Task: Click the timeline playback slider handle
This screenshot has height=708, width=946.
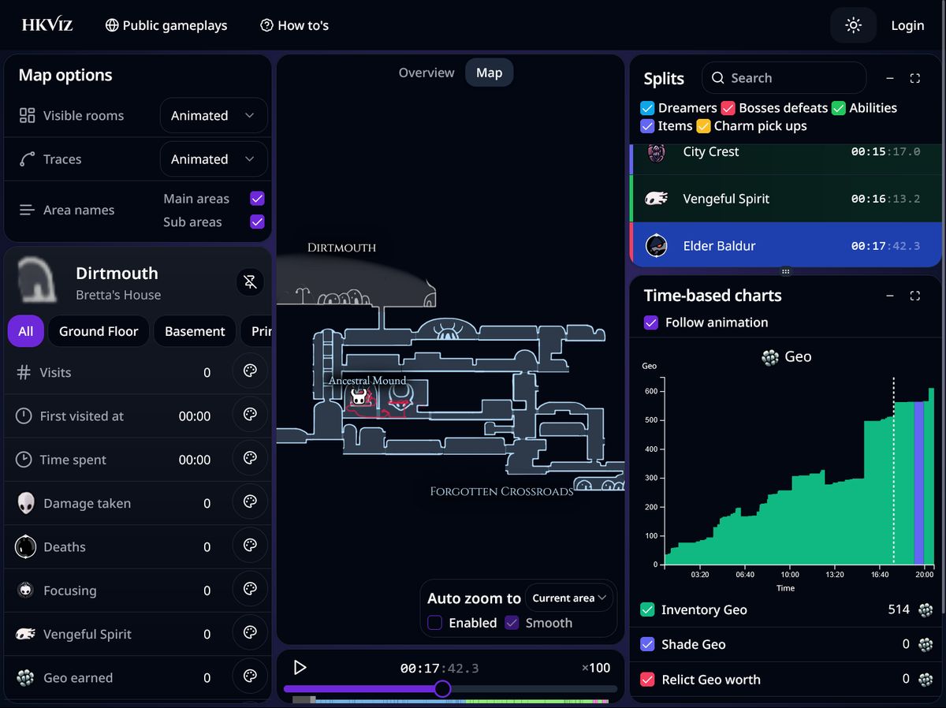Action: pos(442,689)
